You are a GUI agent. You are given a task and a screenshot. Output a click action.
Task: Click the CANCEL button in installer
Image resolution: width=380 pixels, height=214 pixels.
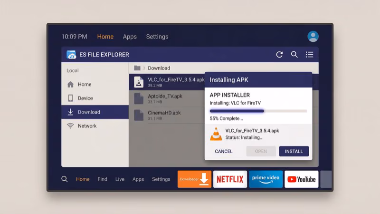[223, 151]
